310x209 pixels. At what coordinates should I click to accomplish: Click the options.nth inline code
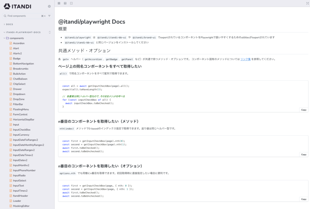click(67, 173)
